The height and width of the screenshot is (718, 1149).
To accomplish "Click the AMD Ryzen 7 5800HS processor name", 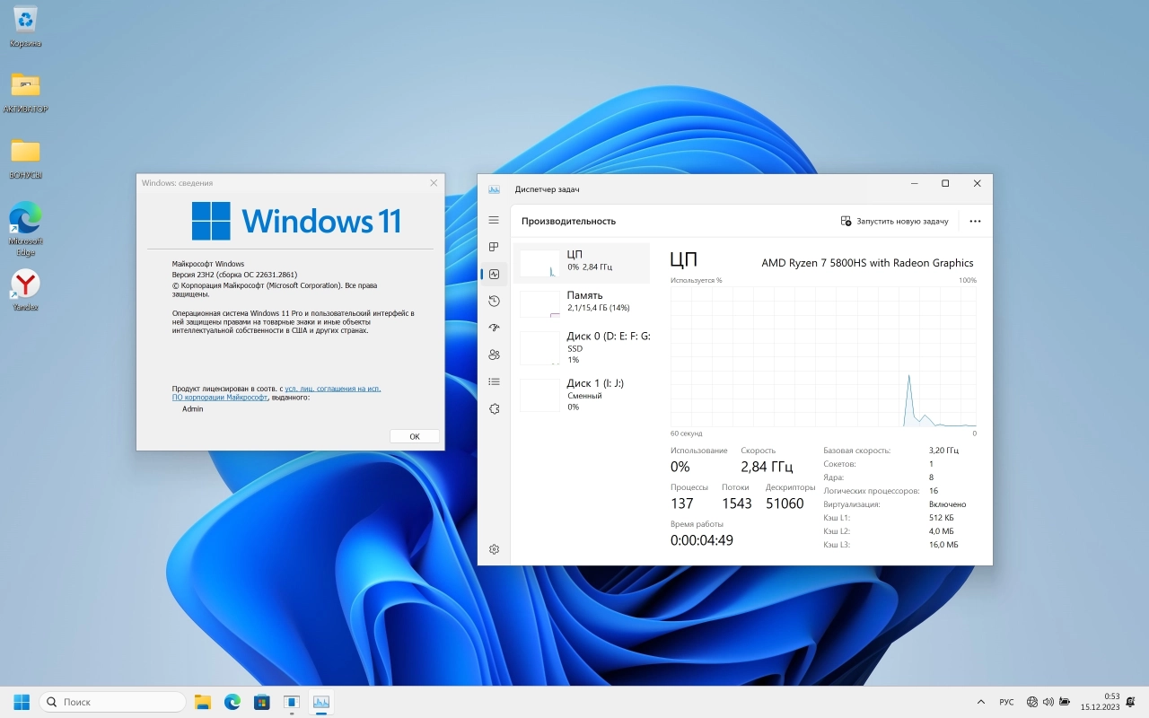I will point(867,263).
